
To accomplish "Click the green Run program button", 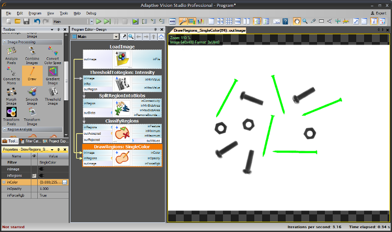I will click(x=98, y=22).
